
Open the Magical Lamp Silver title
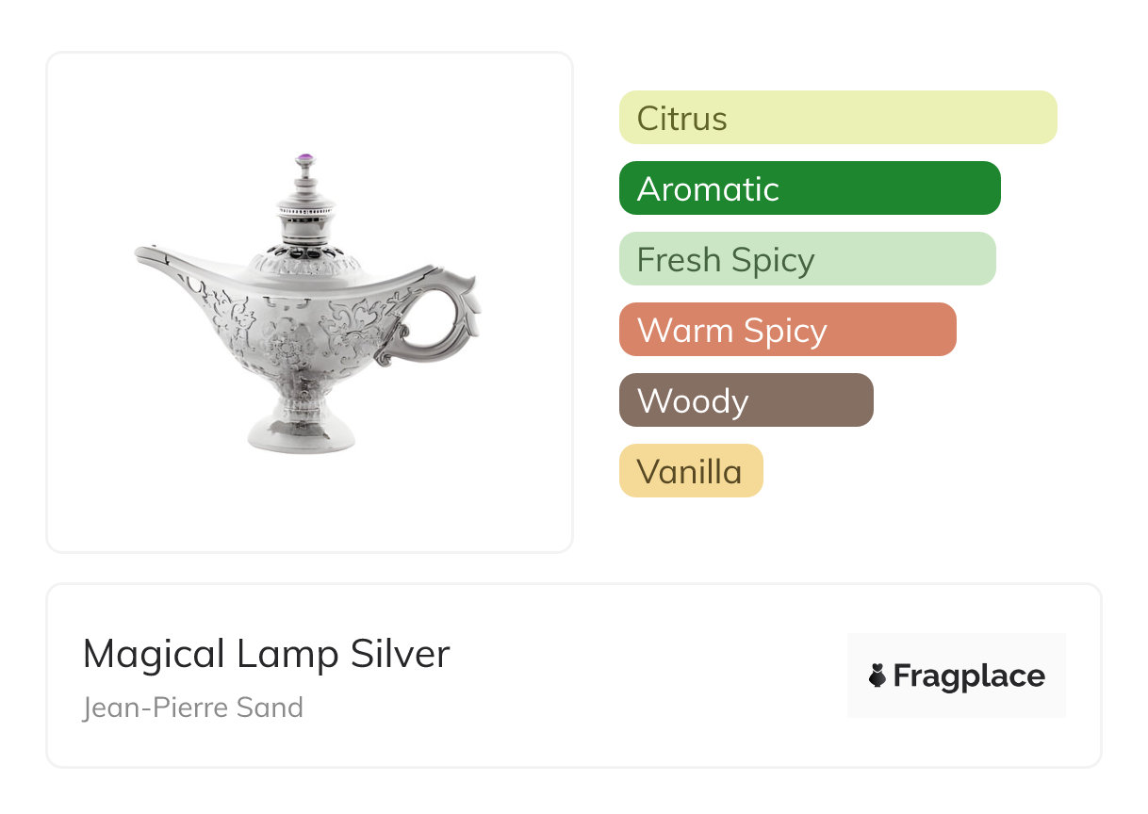tap(266, 654)
